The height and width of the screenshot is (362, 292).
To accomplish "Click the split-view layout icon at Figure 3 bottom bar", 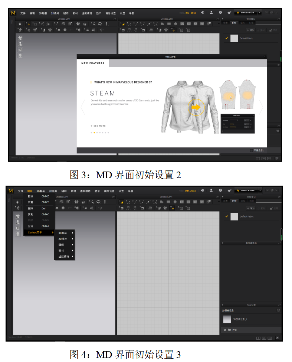I will [x=258, y=159].
